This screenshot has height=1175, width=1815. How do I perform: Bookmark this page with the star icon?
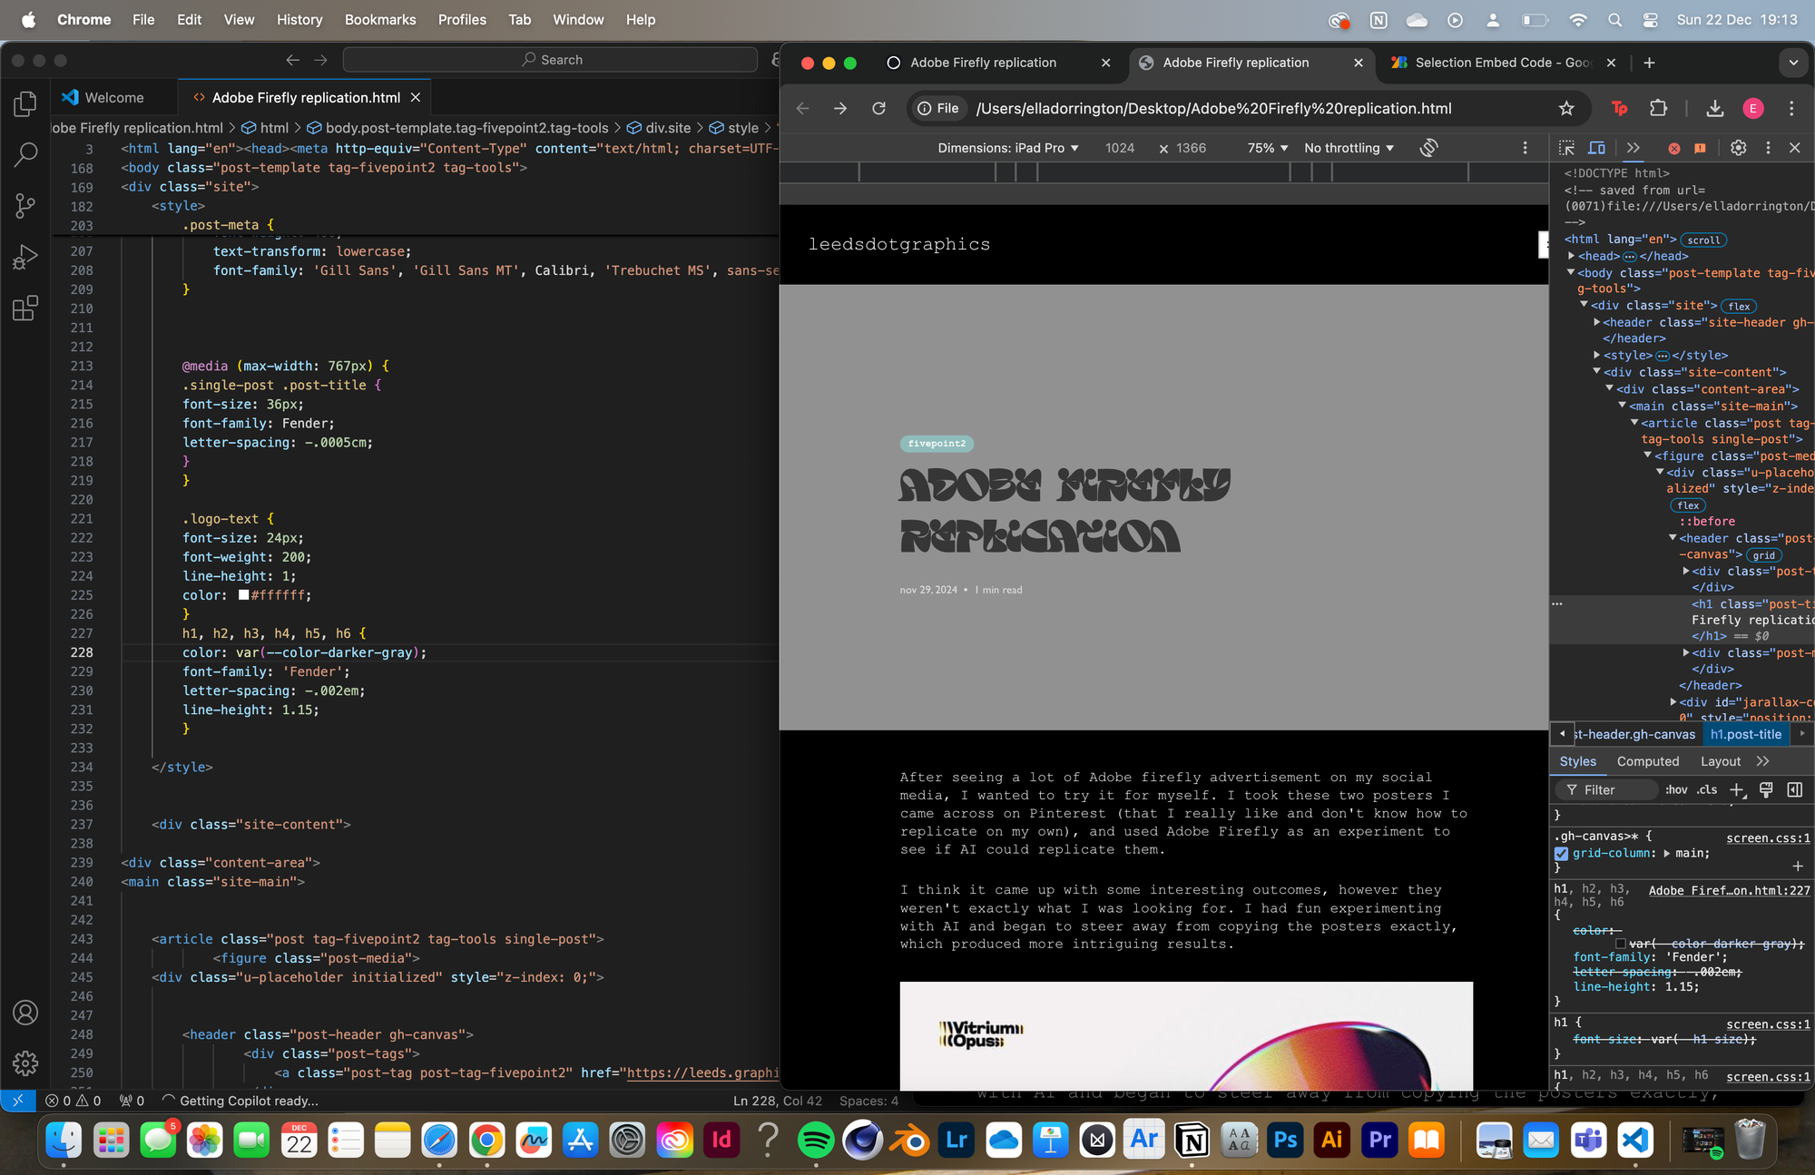tap(1566, 109)
